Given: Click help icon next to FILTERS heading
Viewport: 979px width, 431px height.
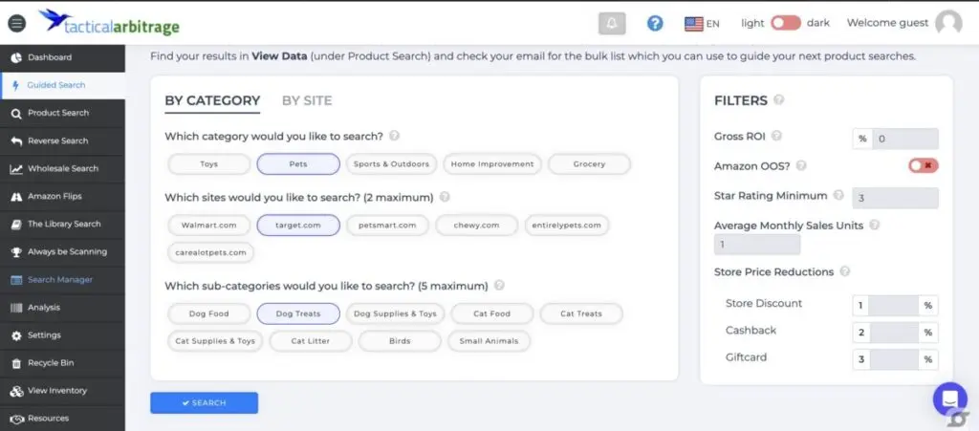Looking at the screenshot, I should [779, 100].
